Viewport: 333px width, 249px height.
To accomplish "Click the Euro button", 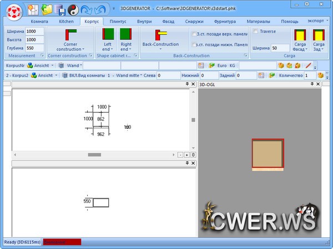I will [222, 65].
